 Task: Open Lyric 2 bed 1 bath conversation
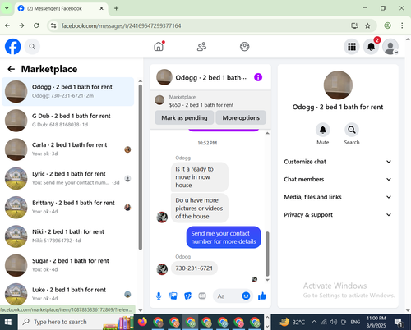pos(68,178)
